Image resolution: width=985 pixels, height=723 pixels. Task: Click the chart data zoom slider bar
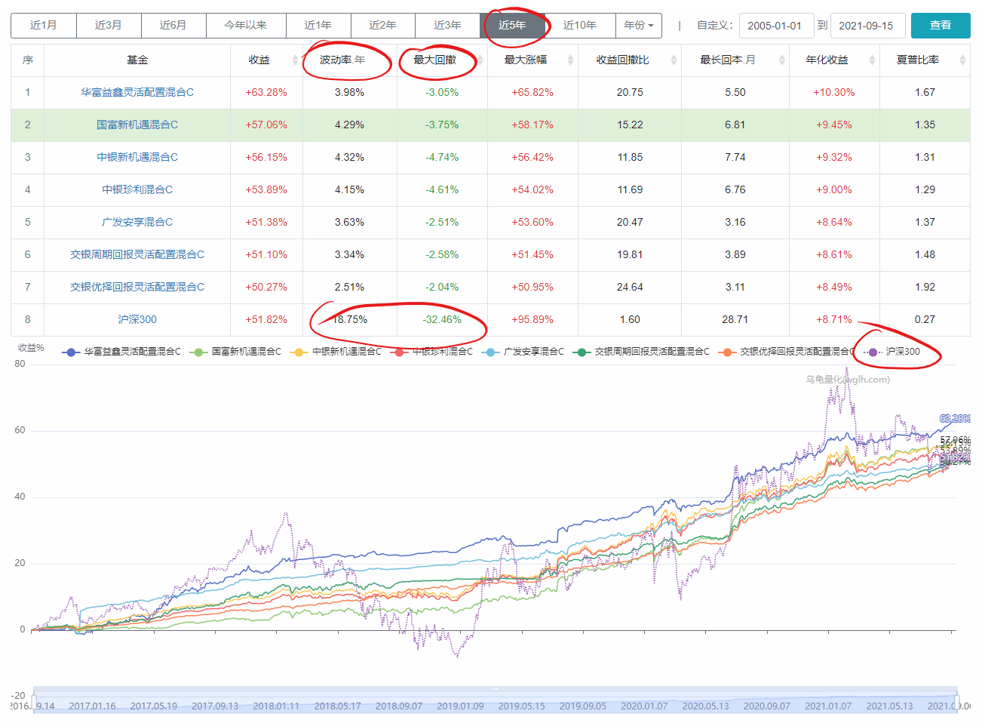point(496,700)
